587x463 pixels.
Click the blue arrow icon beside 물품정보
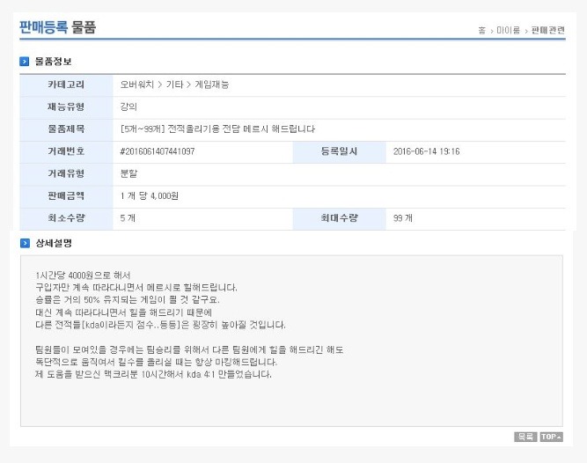(x=25, y=62)
